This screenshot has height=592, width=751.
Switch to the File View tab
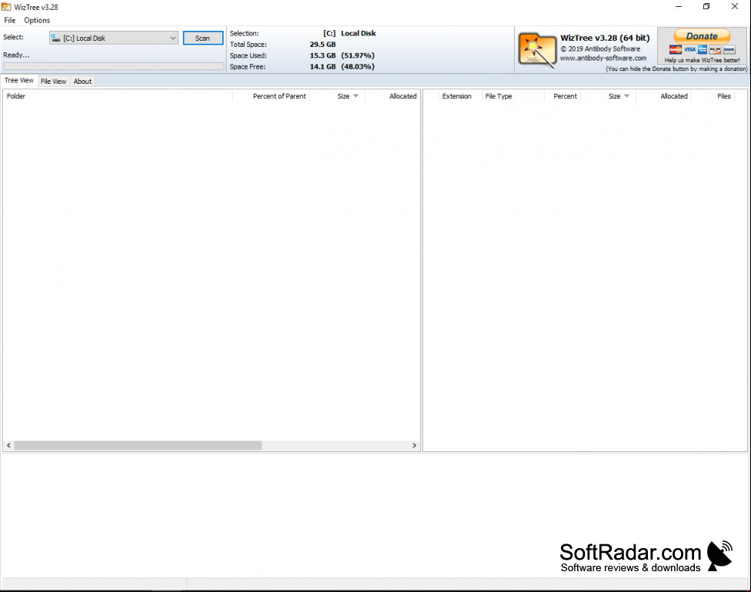coord(53,82)
